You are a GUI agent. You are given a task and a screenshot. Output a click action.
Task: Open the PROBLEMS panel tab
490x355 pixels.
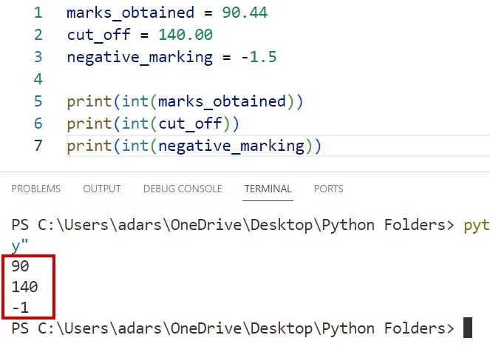coord(36,189)
